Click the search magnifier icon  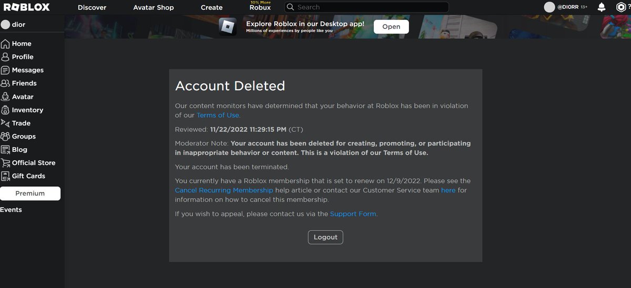point(290,7)
